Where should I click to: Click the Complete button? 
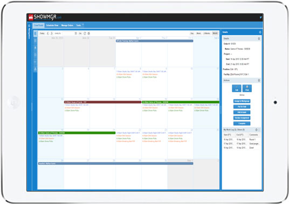(242, 123)
